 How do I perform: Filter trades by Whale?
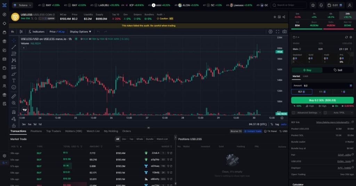click(140, 139)
